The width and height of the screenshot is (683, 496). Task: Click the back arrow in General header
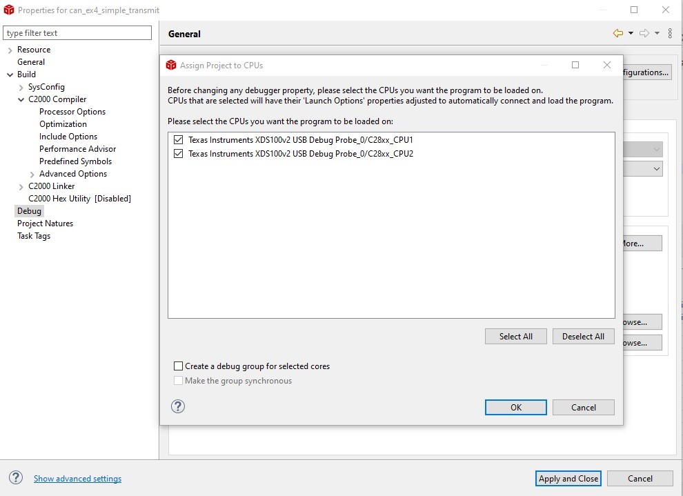617,33
